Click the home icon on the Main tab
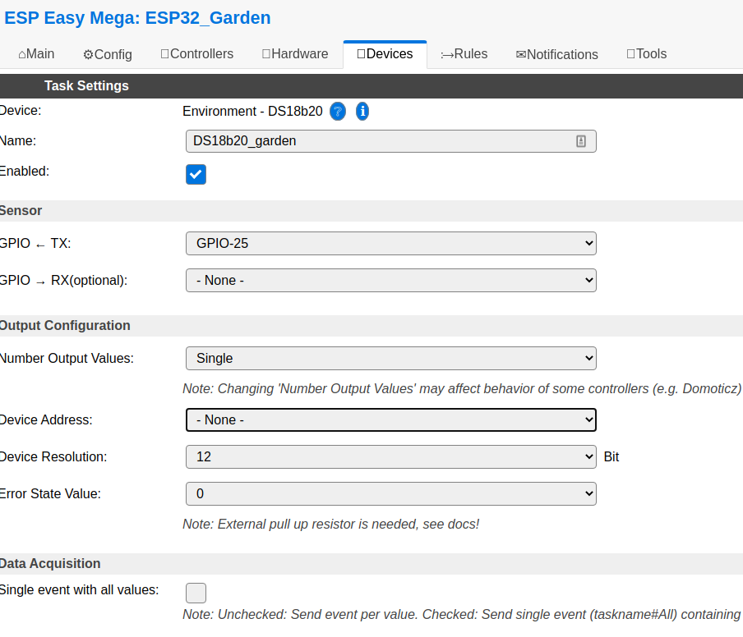The image size is (743, 637). coord(21,53)
